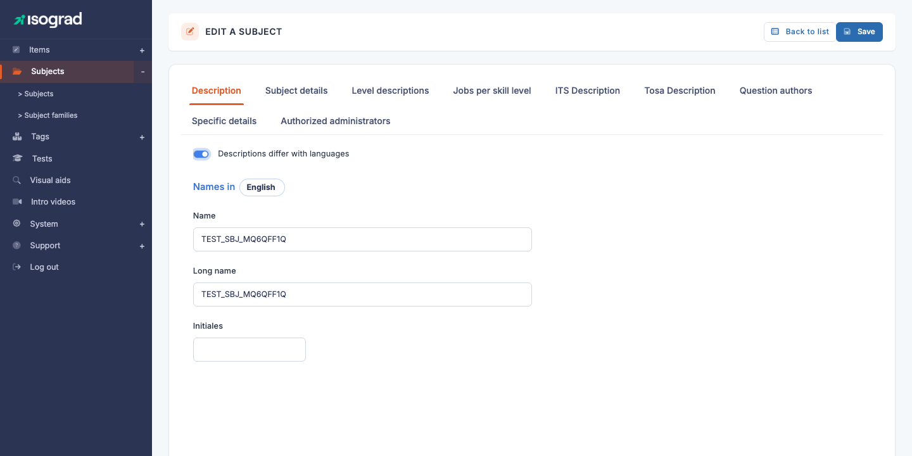Switch to the Question authors tab
The height and width of the screenshot is (456, 912).
click(x=776, y=91)
